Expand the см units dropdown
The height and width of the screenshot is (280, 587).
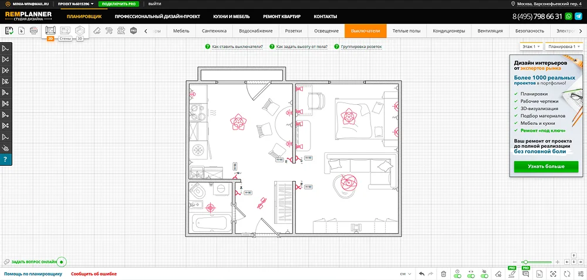(405, 274)
